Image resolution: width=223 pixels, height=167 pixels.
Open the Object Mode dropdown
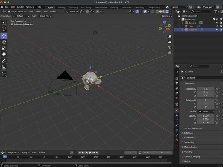pyautogui.click(x=17, y=12)
